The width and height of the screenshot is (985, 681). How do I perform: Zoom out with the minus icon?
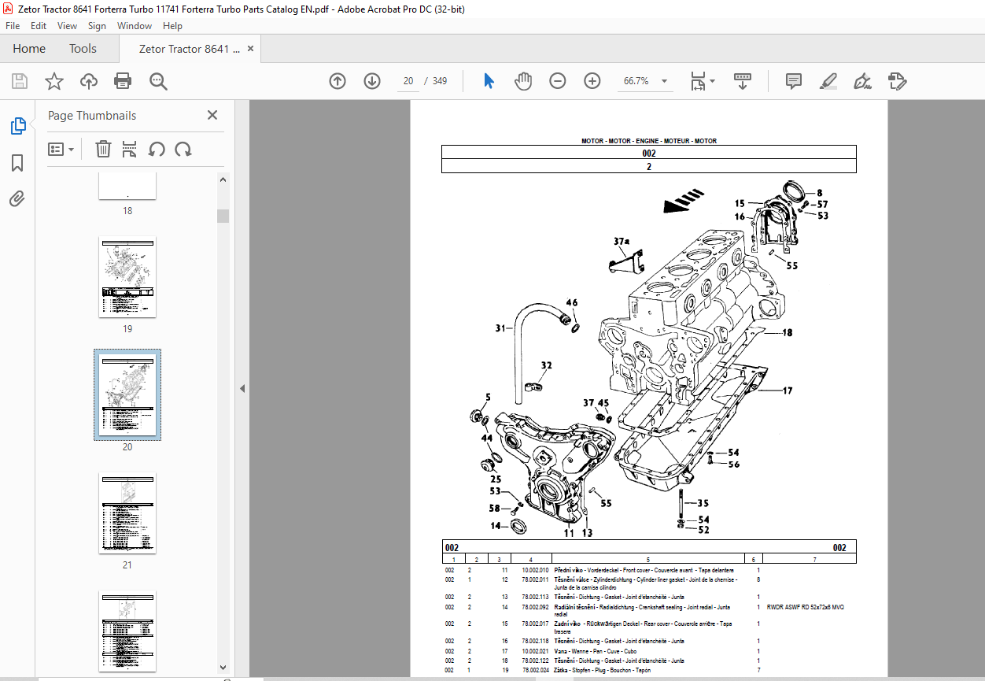coord(558,81)
